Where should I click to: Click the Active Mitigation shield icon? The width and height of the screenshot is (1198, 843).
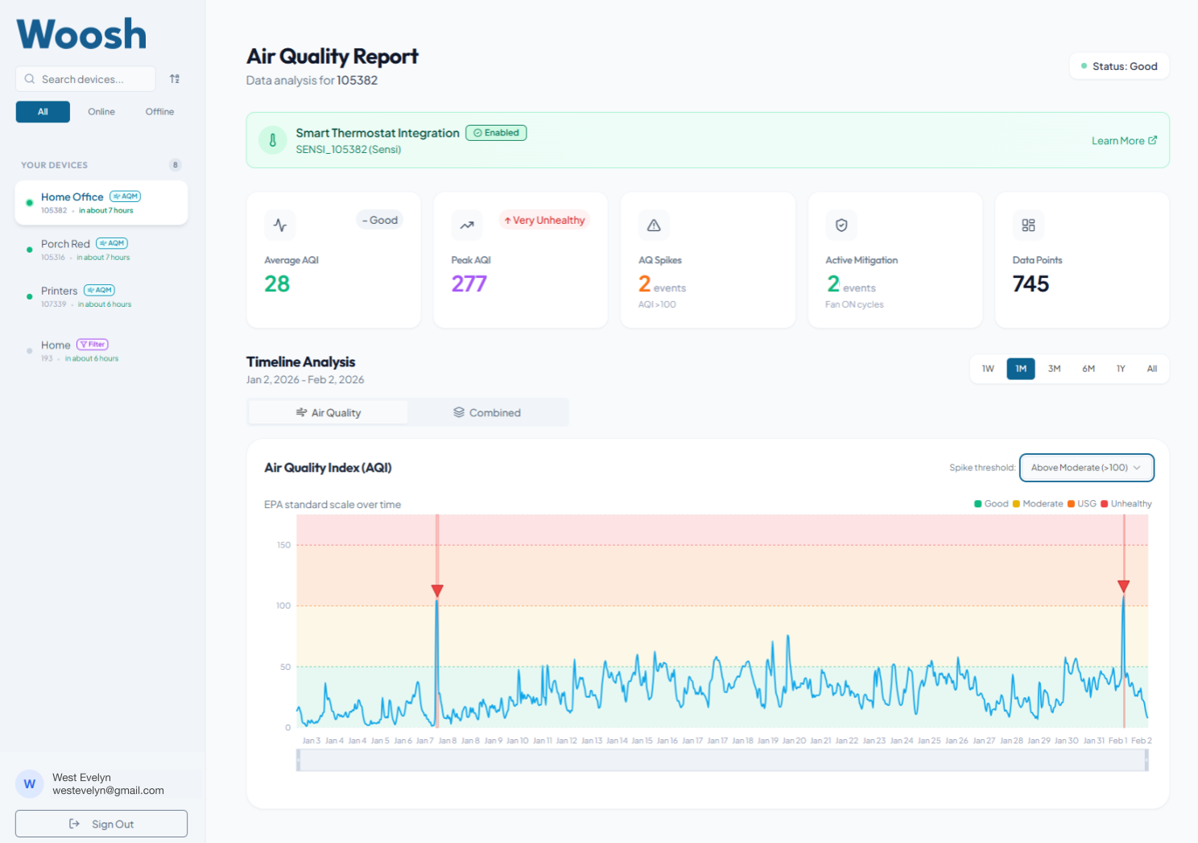coord(841,225)
